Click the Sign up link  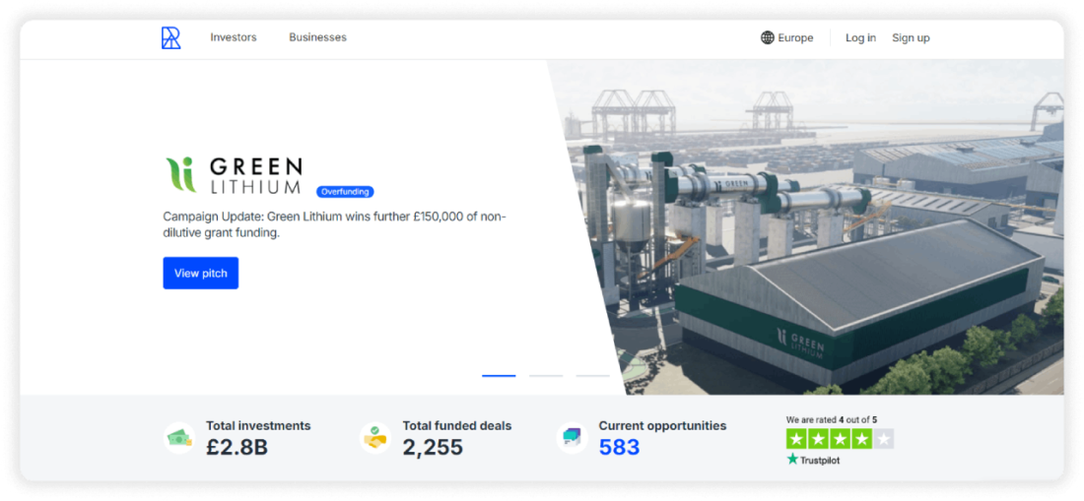pos(911,38)
